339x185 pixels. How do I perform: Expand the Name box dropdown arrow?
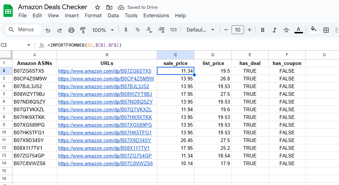pos(29,45)
